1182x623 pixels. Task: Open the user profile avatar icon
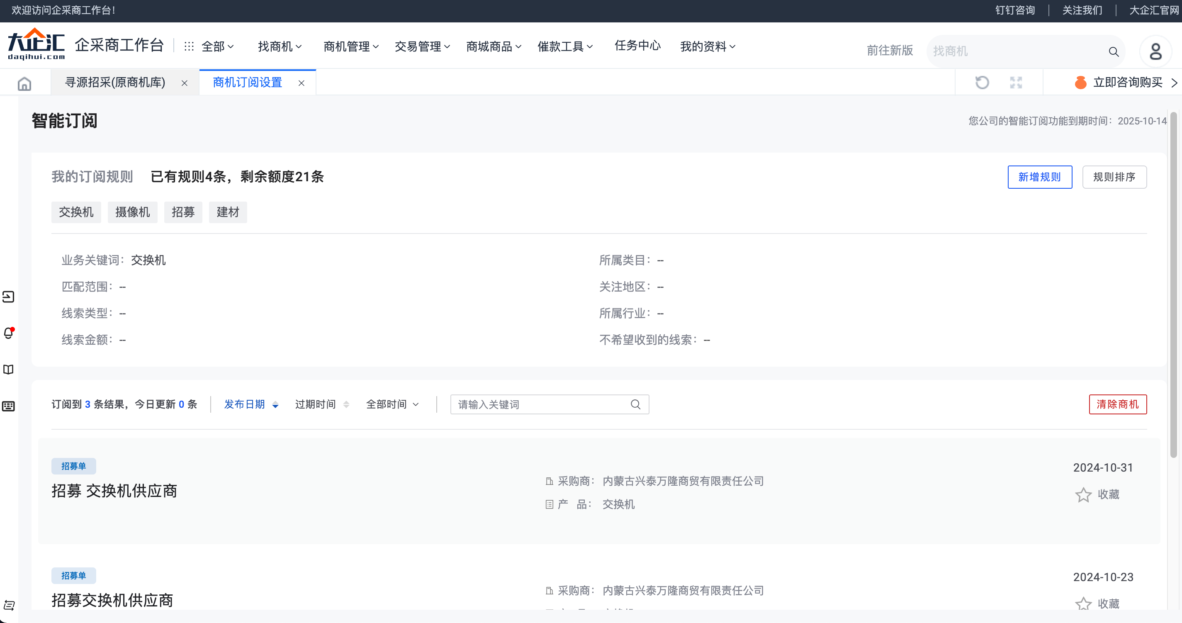point(1155,51)
